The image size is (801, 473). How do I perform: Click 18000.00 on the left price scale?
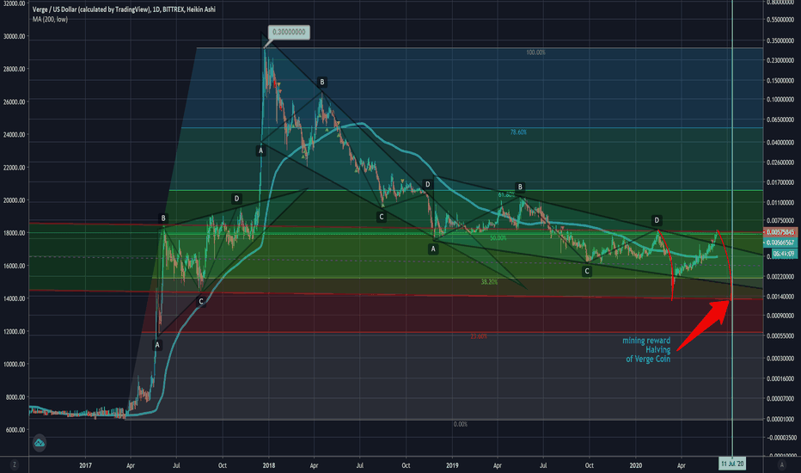click(x=14, y=233)
